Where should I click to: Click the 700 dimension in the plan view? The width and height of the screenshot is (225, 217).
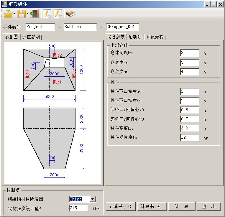(x=33, y=66)
